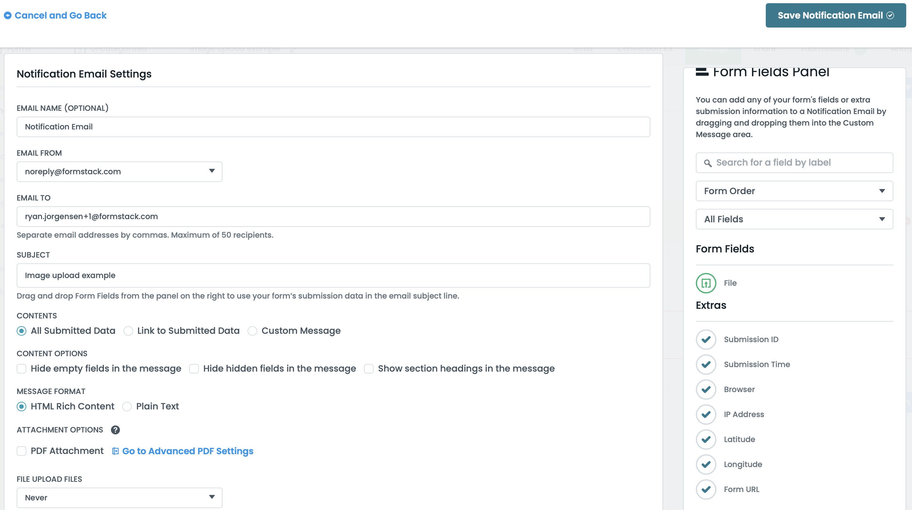This screenshot has height=510, width=912.
Task: Click the Form Fields Panel hamburger icon
Action: coord(702,71)
